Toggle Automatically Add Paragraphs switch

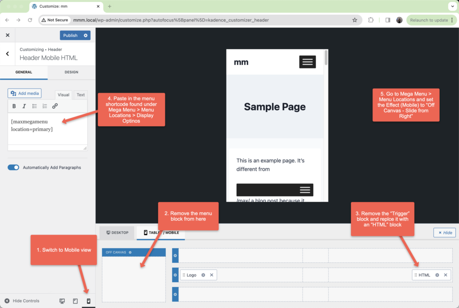click(x=13, y=167)
